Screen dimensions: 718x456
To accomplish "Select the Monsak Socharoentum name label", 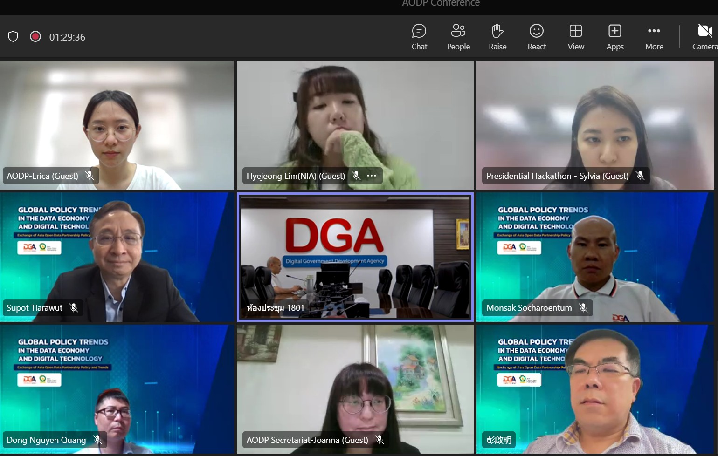I will point(529,308).
